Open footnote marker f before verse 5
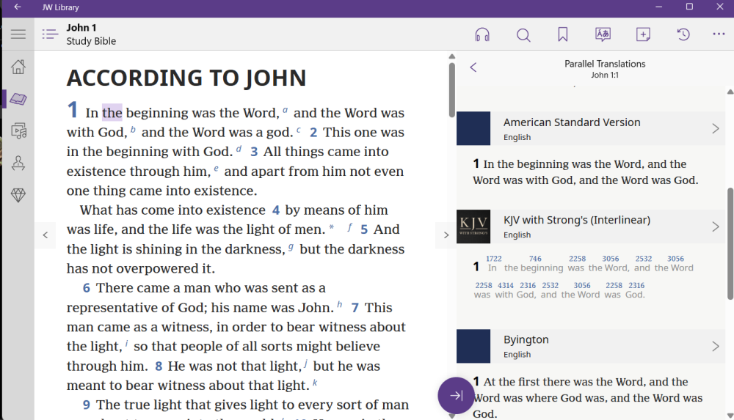This screenshot has height=420, width=734. pos(349,226)
